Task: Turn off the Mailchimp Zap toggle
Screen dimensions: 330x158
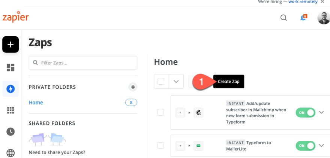Action: [x=305, y=112]
